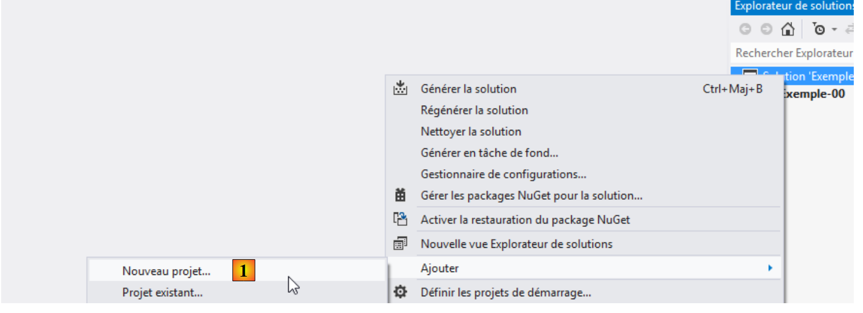Select Nouveau projet... in the submenu
The width and height of the screenshot is (863, 313).
(167, 270)
